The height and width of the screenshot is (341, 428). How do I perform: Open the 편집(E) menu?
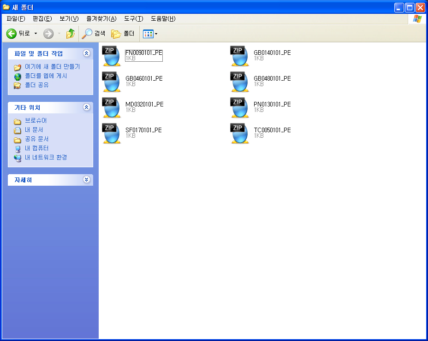tap(42, 18)
